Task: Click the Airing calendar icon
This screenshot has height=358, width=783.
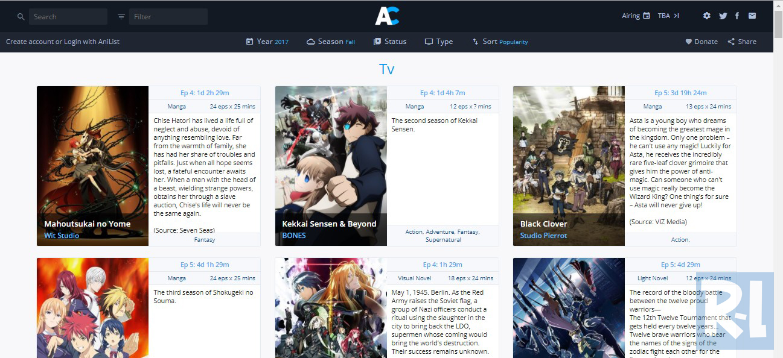Action: [647, 16]
